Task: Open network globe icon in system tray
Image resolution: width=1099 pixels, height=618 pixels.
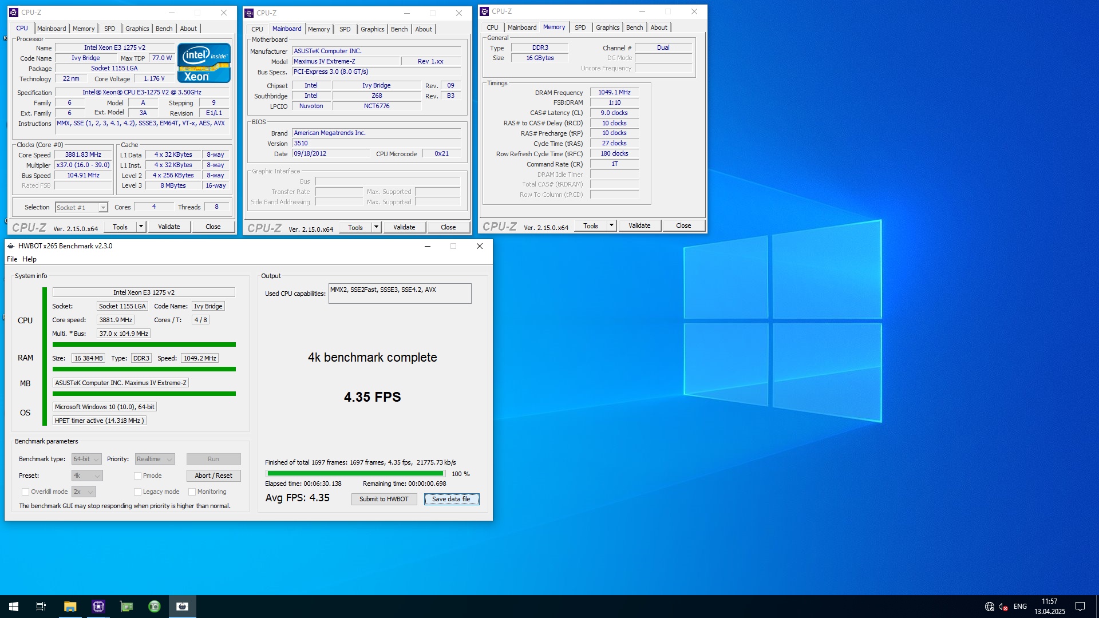Action: pyautogui.click(x=990, y=607)
